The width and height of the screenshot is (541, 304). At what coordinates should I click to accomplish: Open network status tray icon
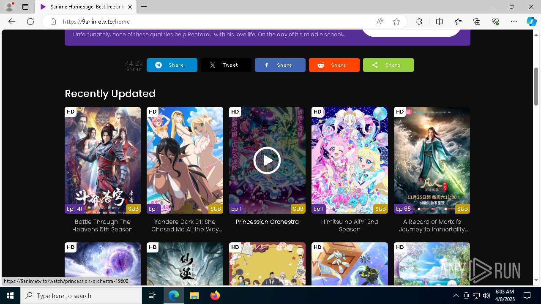[x=476, y=296]
